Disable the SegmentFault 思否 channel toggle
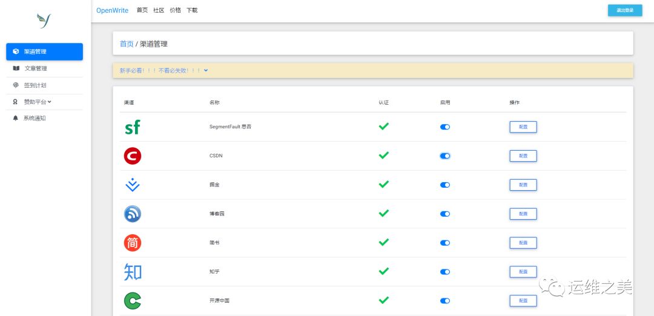This screenshot has height=316, width=654. (x=445, y=127)
